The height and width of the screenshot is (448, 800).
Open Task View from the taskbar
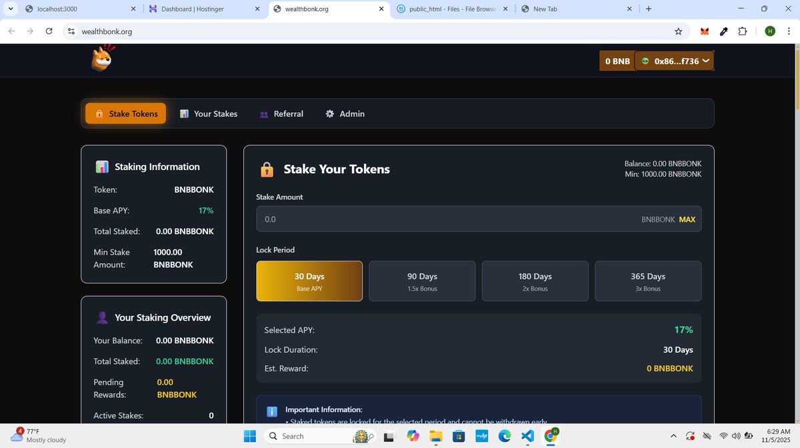click(389, 436)
